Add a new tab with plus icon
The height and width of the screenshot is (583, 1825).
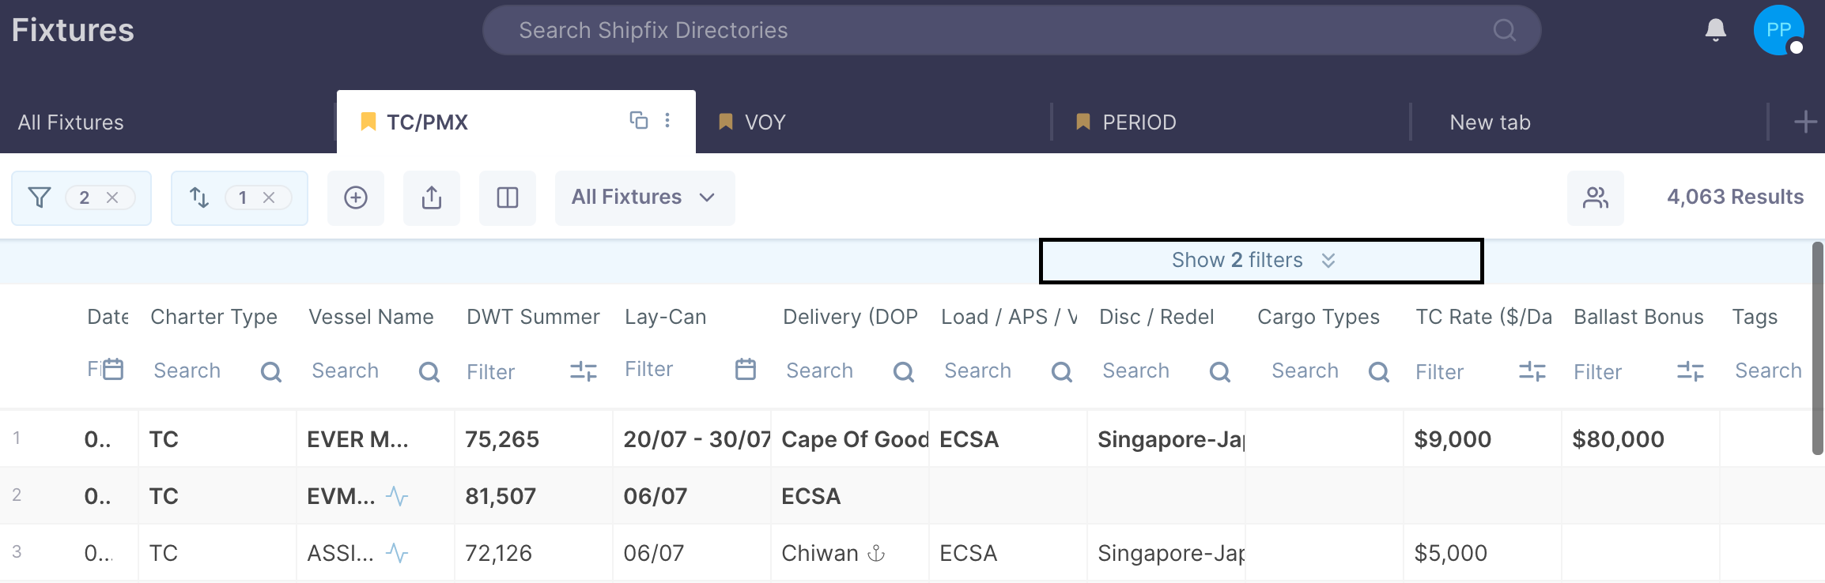coord(1804,122)
